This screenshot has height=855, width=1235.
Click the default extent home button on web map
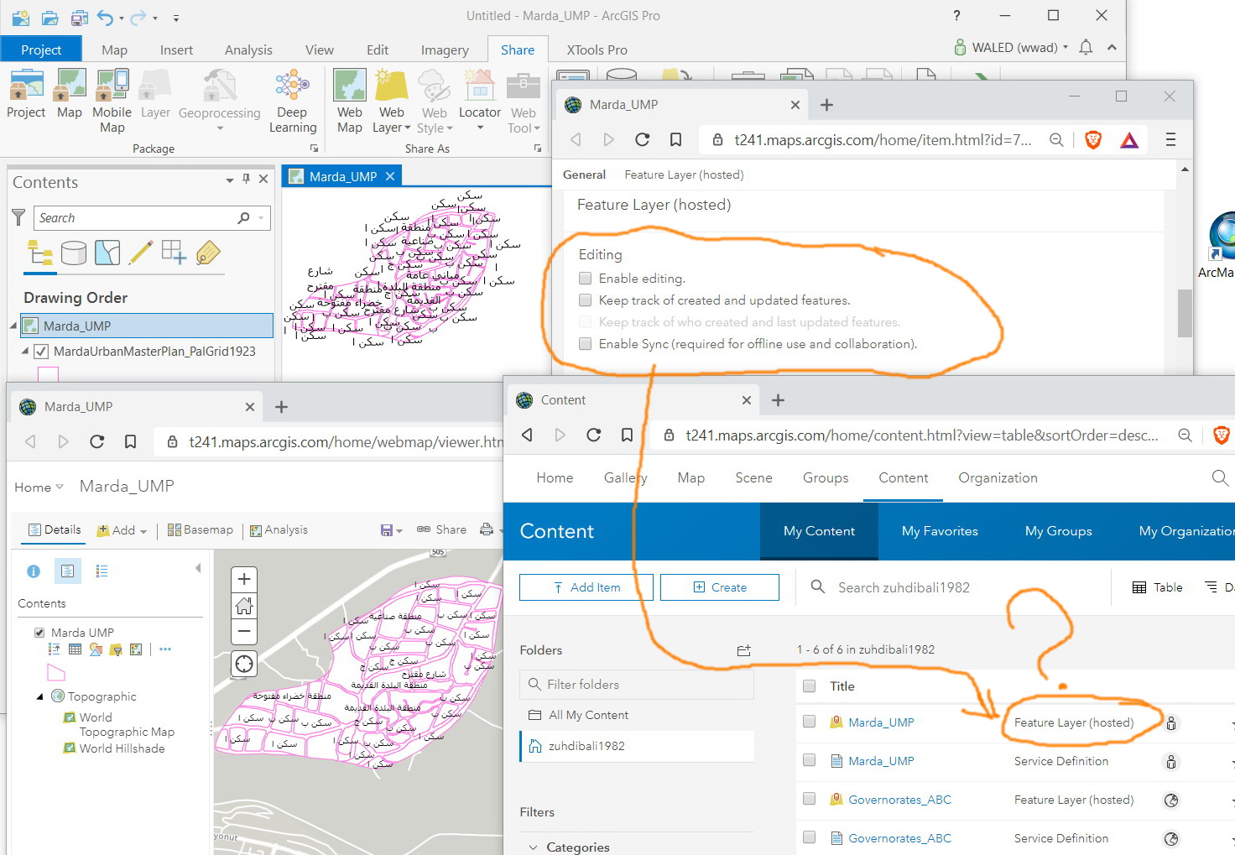point(244,605)
